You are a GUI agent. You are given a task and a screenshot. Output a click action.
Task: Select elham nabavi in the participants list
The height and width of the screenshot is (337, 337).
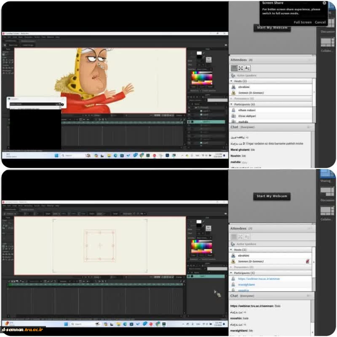point(247,110)
